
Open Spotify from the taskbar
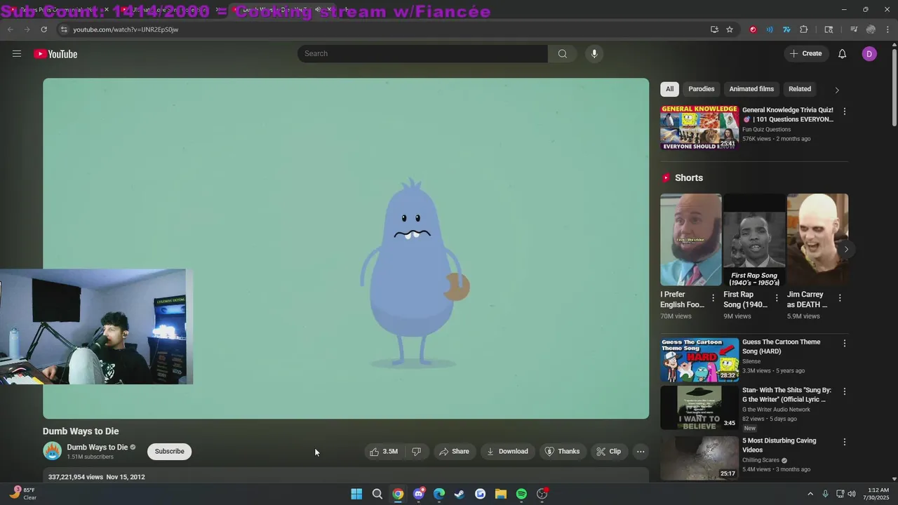[x=521, y=494]
